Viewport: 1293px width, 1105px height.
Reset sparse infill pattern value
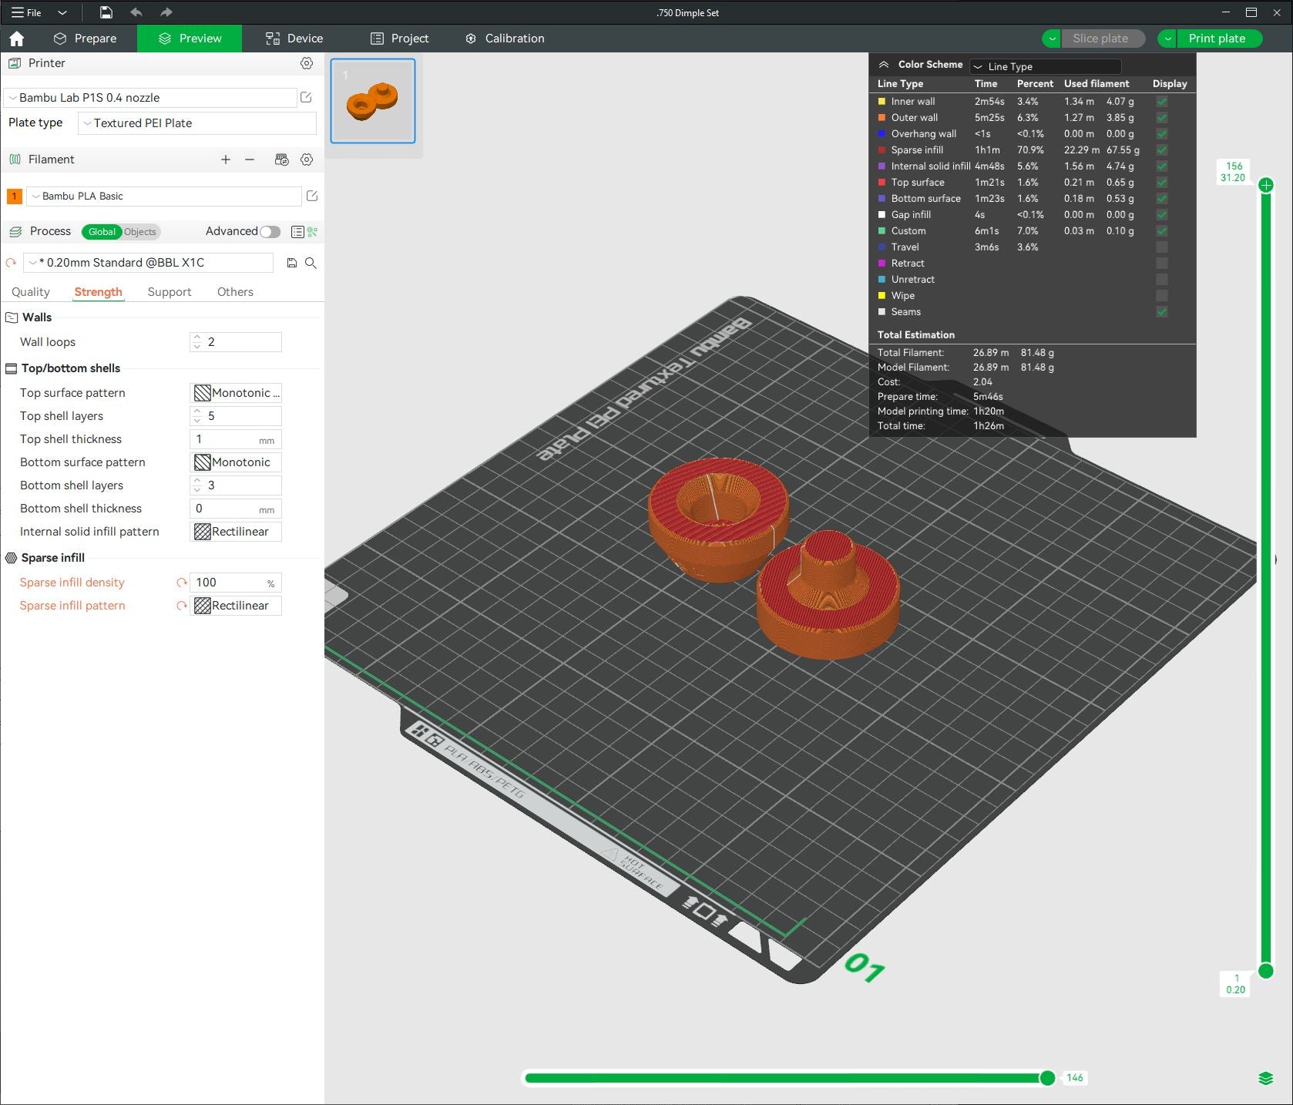182,606
